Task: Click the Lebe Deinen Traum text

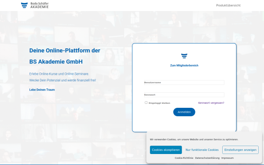Action: tap(42, 90)
